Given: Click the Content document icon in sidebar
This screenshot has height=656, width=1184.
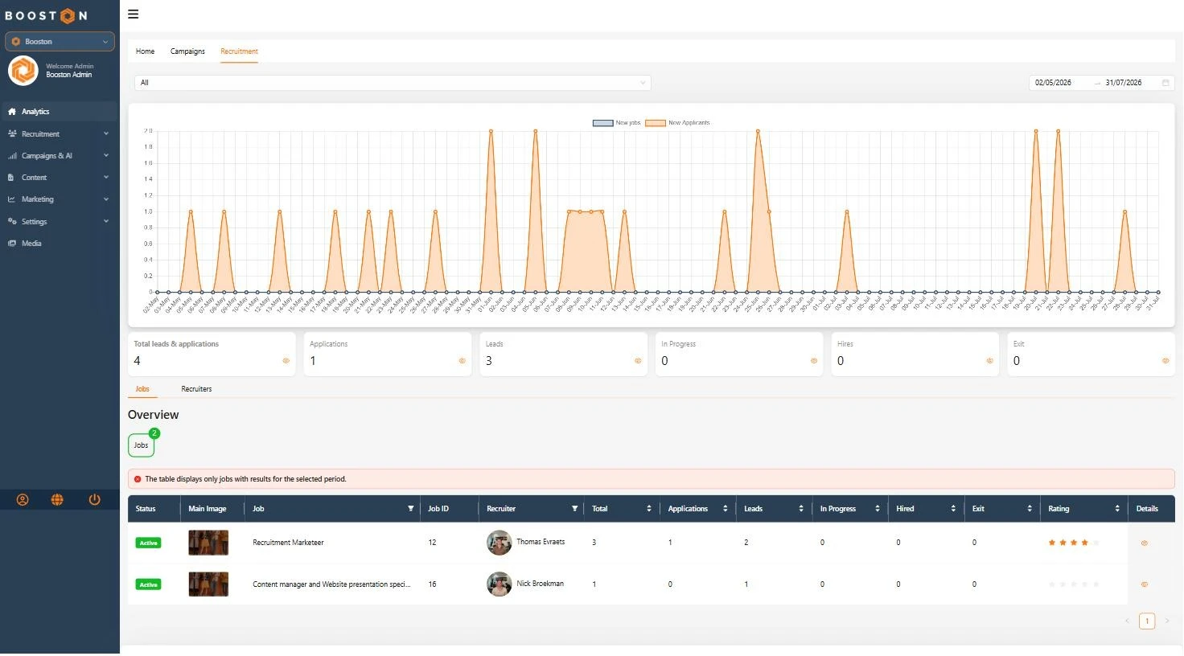Looking at the screenshot, I should click(11, 178).
